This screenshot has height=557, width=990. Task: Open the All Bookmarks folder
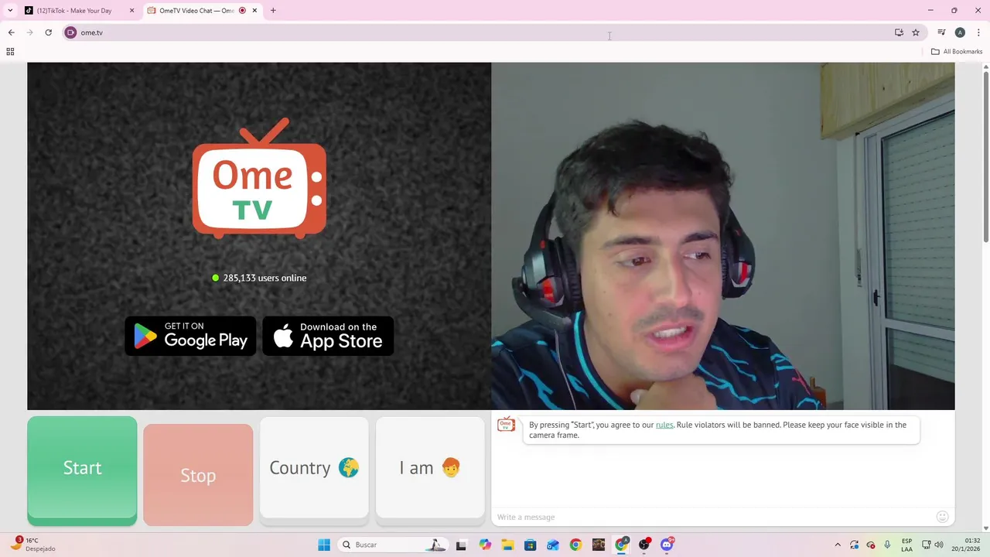click(957, 52)
